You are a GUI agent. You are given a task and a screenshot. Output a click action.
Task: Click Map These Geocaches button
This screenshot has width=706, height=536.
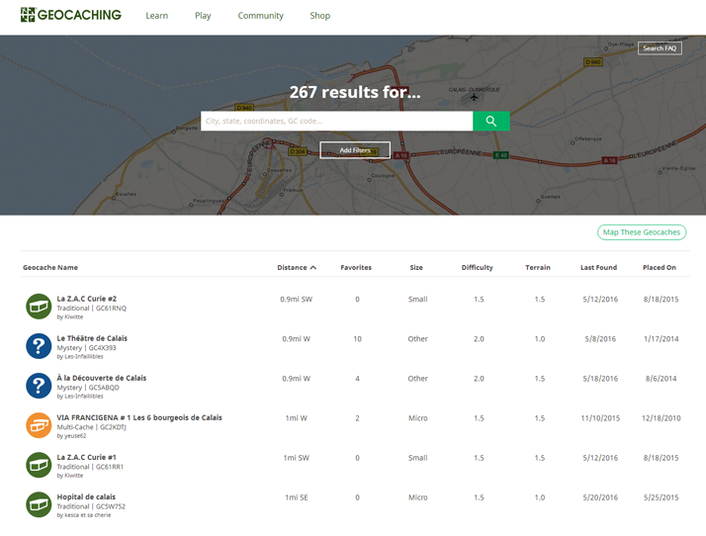click(x=641, y=232)
